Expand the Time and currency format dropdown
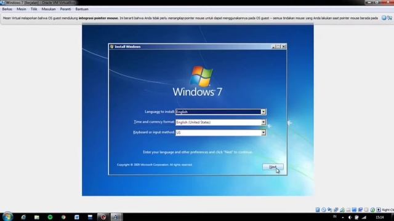Image resolution: width=394 pixels, height=221 pixels. 263,122
